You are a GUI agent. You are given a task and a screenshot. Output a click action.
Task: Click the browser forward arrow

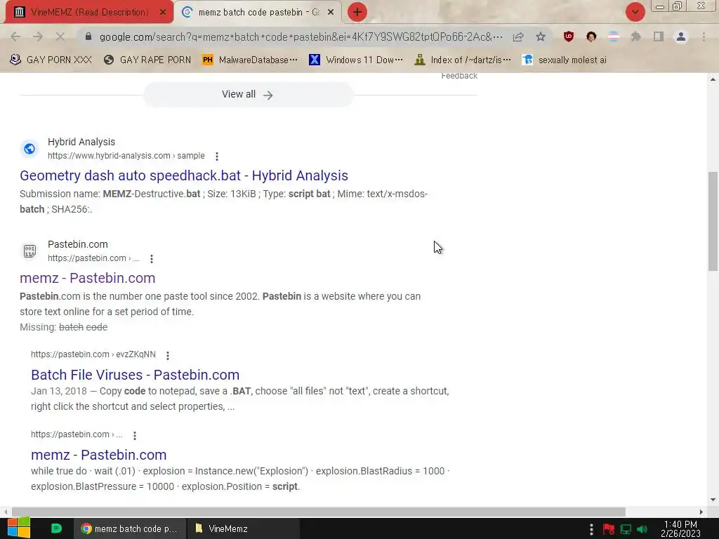coord(38,36)
